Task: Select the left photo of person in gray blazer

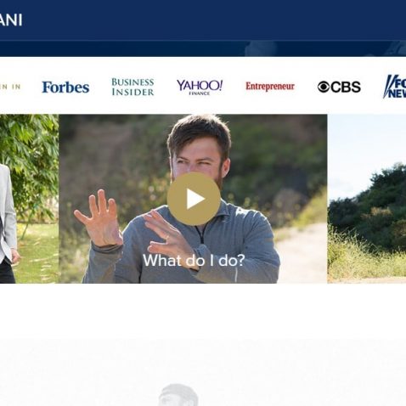Action: pos(29,199)
